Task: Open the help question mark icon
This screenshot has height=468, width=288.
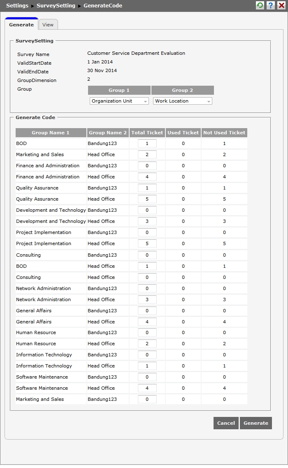Action: [x=271, y=5]
